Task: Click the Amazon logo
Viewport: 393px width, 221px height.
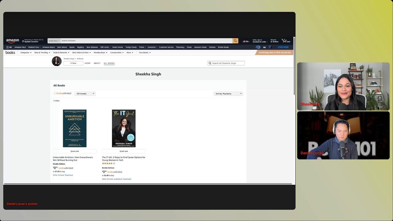Action: tap(13, 41)
